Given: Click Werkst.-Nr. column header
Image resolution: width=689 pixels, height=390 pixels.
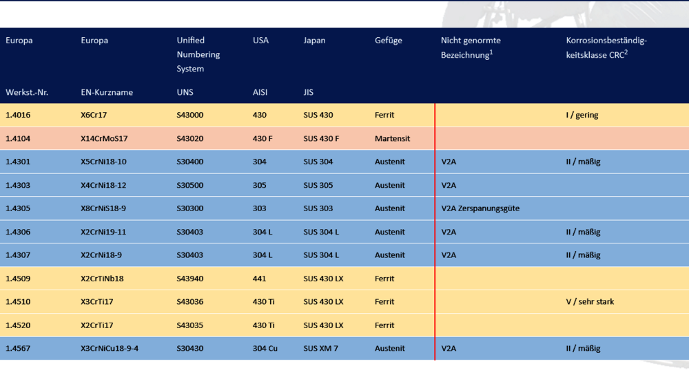Looking at the screenshot, I should (x=27, y=93).
